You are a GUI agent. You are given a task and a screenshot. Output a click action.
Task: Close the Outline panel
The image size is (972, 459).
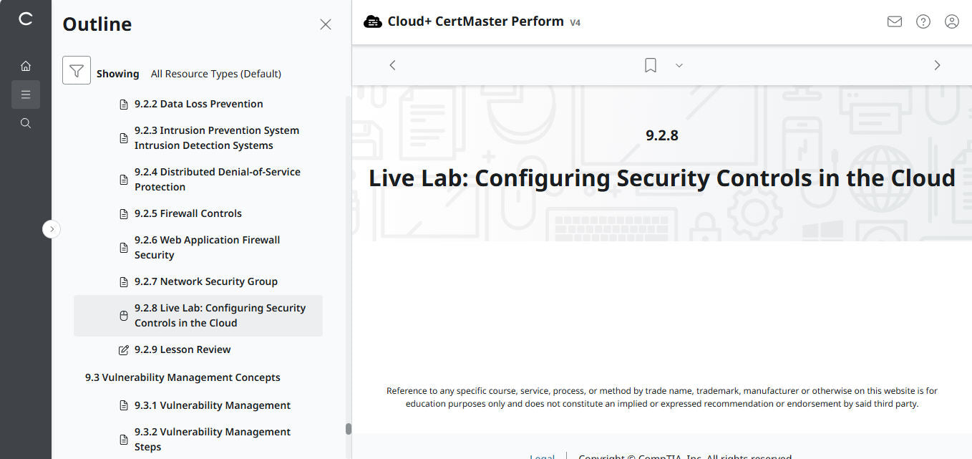tap(326, 24)
